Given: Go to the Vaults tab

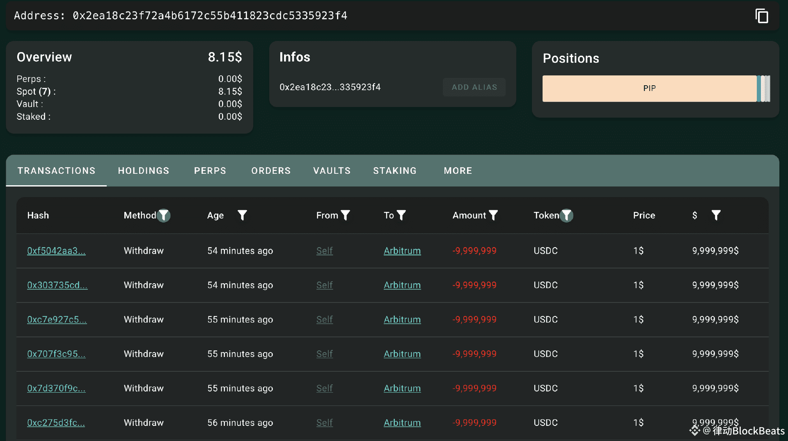Looking at the screenshot, I should coord(332,170).
